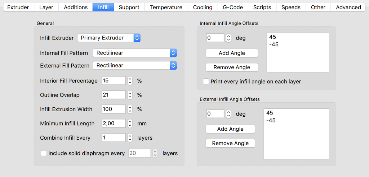Expand the Internal Fill Pattern dropdown
The width and height of the screenshot is (369, 177).
pos(135,53)
